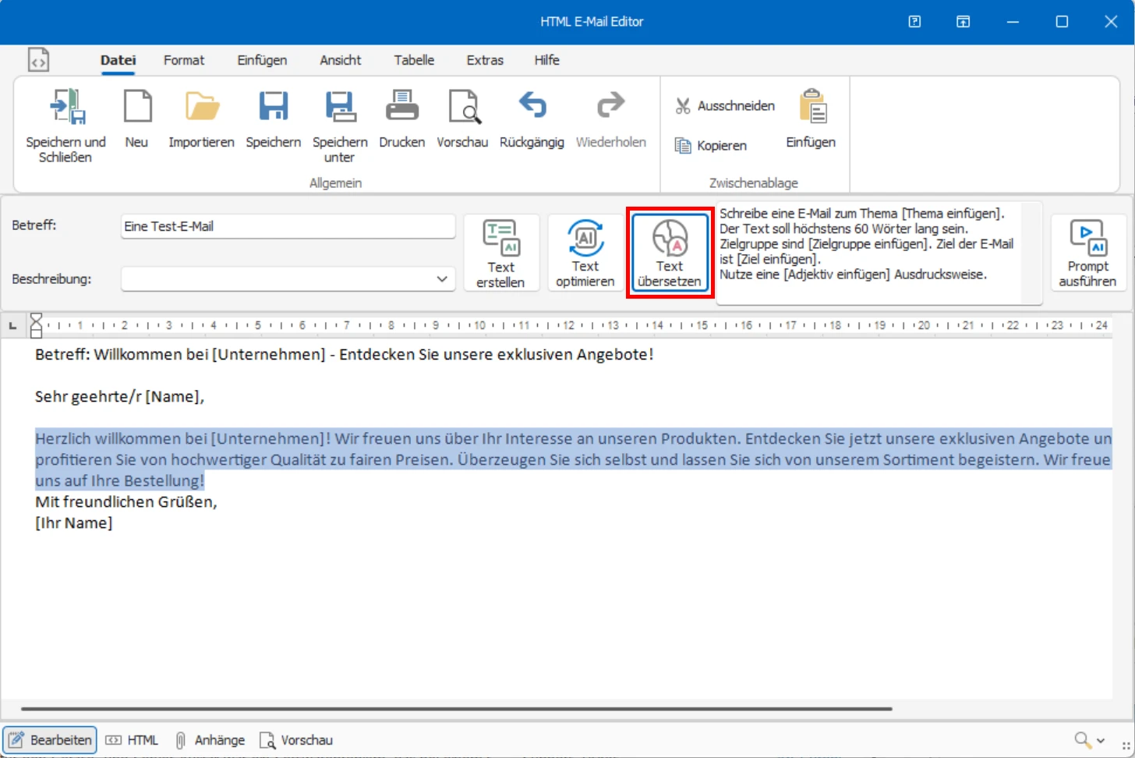Viewport: 1135px width, 758px height.
Task: Click the ruler tab-stop selector
Action: [x=12, y=325]
